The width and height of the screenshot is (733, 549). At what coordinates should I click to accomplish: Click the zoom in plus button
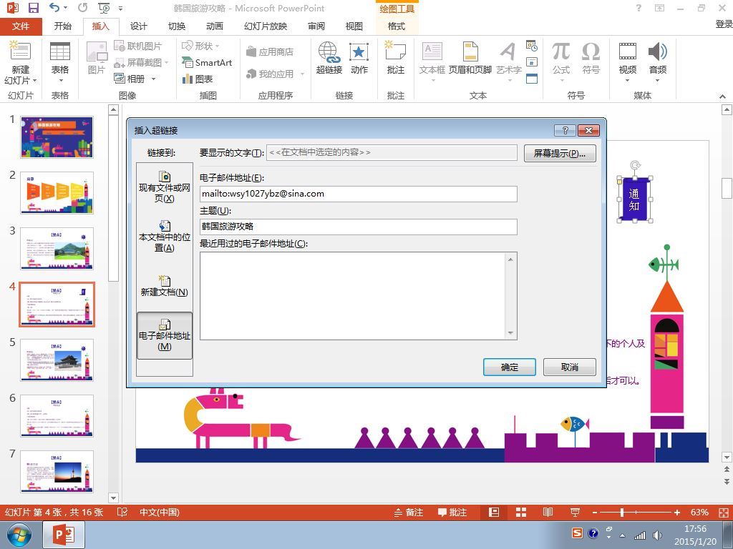(677, 512)
